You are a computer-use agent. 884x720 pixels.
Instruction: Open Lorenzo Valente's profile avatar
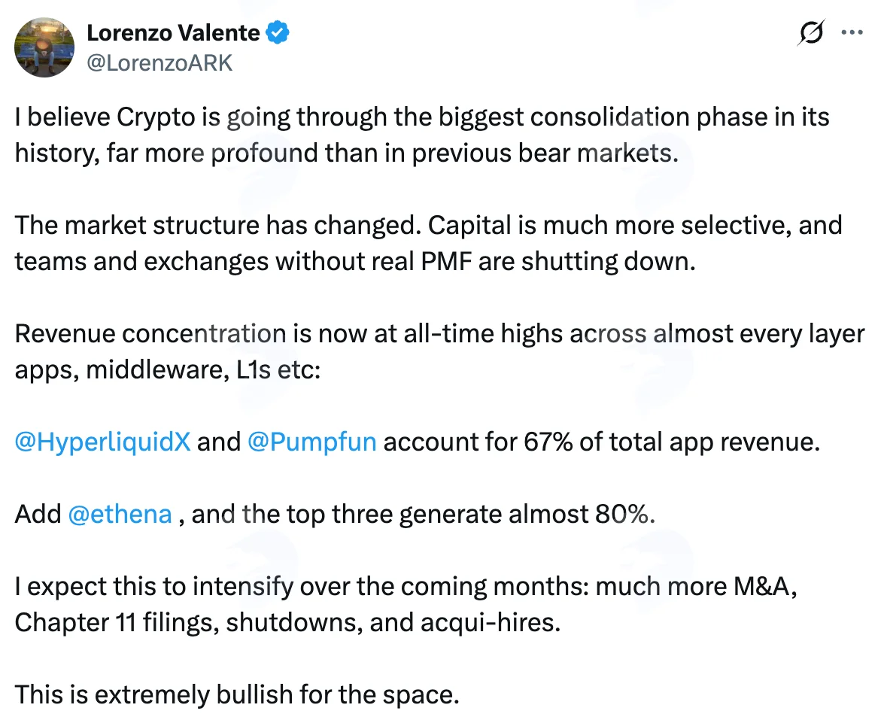pos(44,47)
